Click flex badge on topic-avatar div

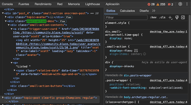pyautogui.click(x=69, y=17)
